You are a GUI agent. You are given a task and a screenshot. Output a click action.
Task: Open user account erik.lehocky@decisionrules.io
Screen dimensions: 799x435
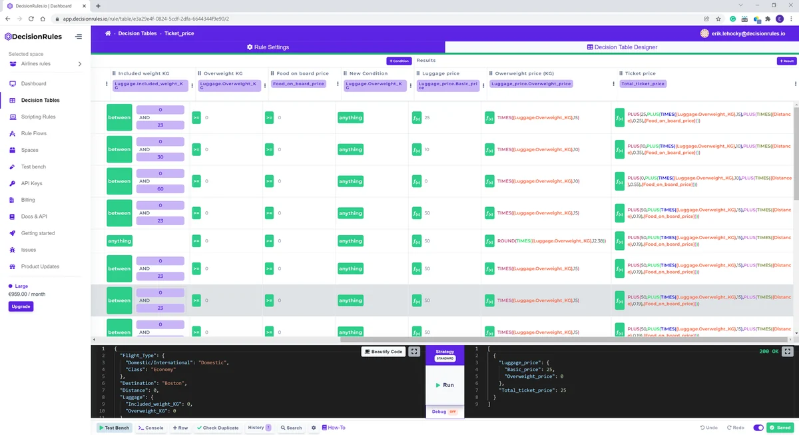pos(742,33)
